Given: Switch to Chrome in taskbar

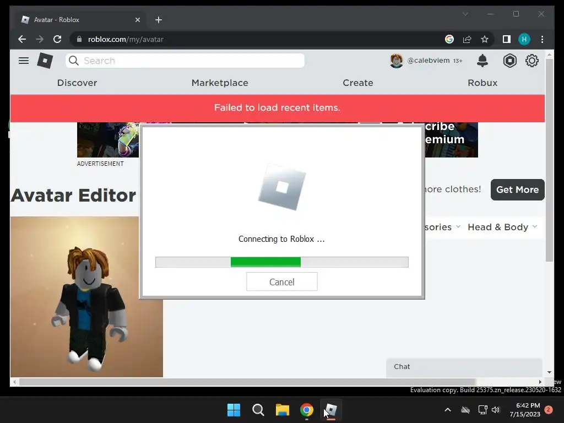Looking at the screenshot, I should click(306, 410).
